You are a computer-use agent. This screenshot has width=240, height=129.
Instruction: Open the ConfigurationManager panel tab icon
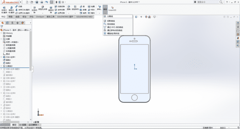pyautogui.click(x=12, y=23)
